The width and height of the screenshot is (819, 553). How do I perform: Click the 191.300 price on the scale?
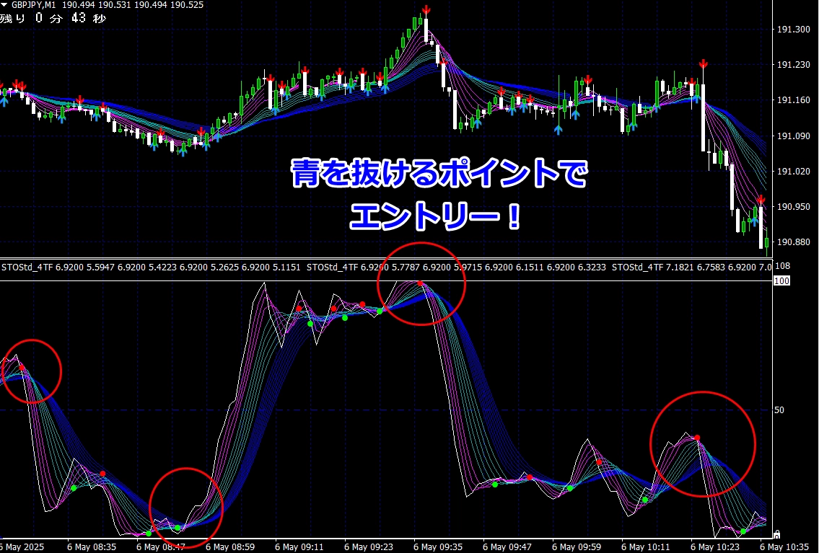pos(793,30)
